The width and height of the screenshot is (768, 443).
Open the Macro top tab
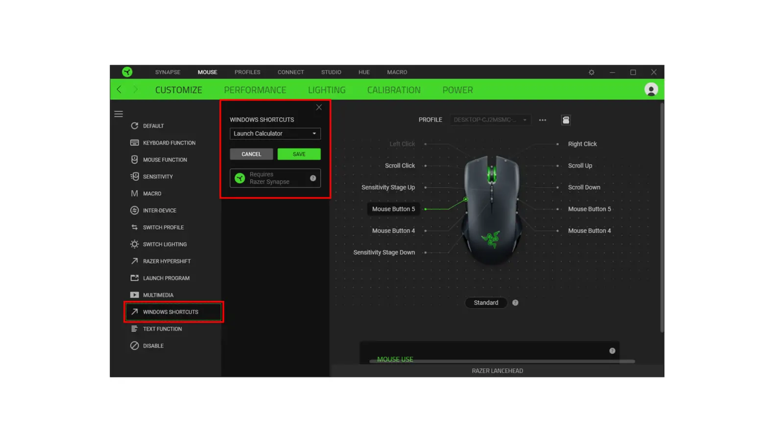click(x=397, y=72)
